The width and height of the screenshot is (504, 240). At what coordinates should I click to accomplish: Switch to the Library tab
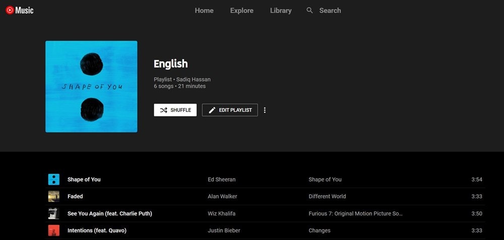point(281,11)
